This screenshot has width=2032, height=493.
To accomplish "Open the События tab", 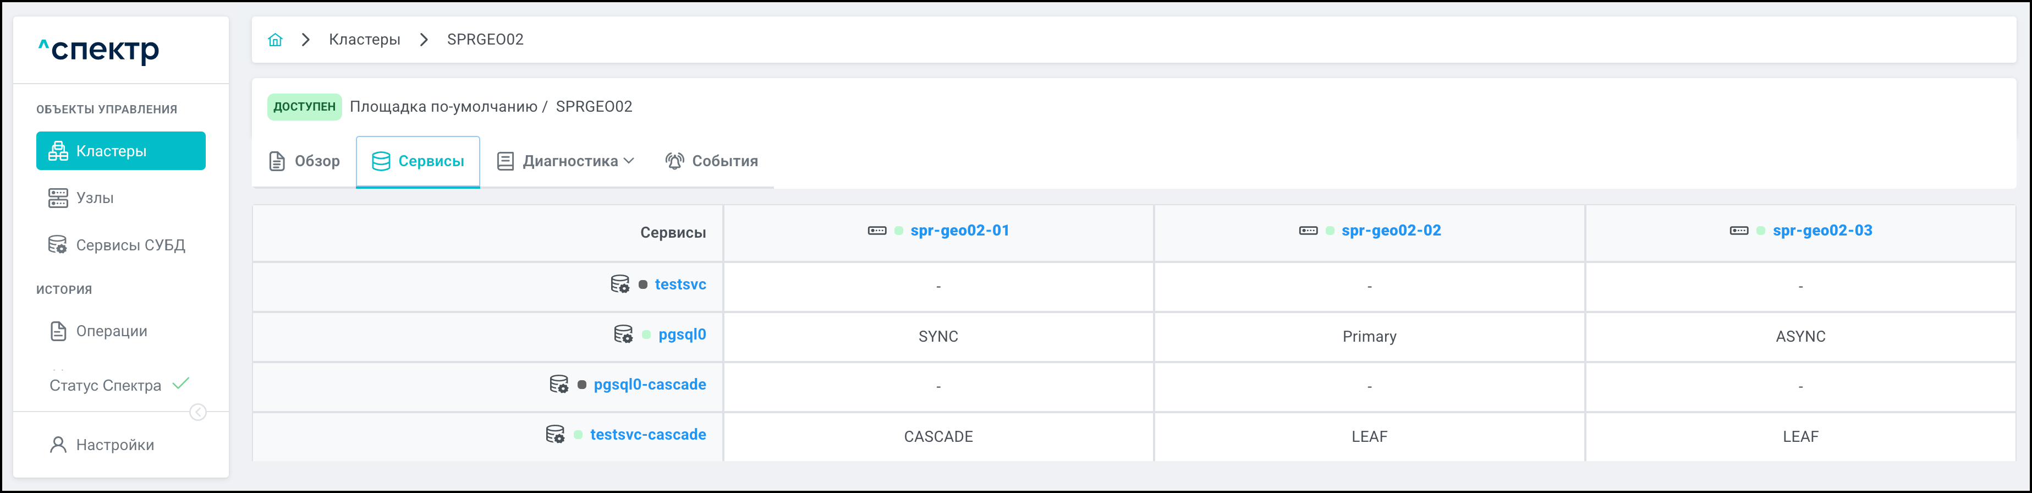I will [711, 161].
